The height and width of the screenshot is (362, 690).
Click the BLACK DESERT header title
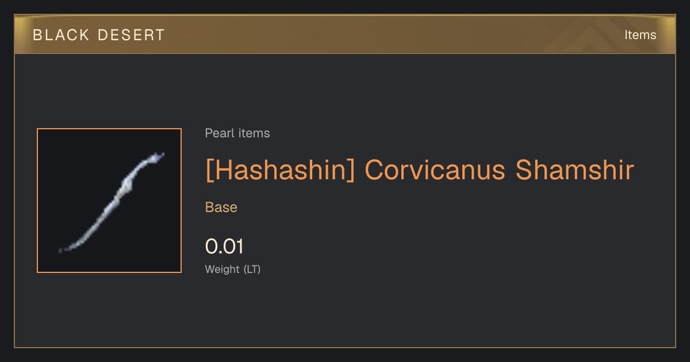pyautogui.click(x=99, y=35)
